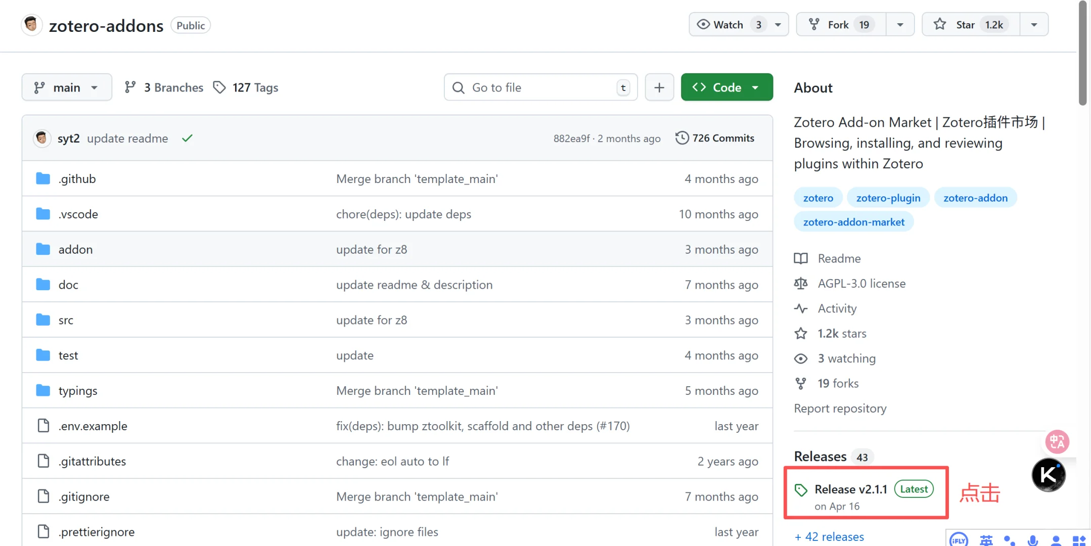Star the zotero-addons repository

tap(965, 25)
